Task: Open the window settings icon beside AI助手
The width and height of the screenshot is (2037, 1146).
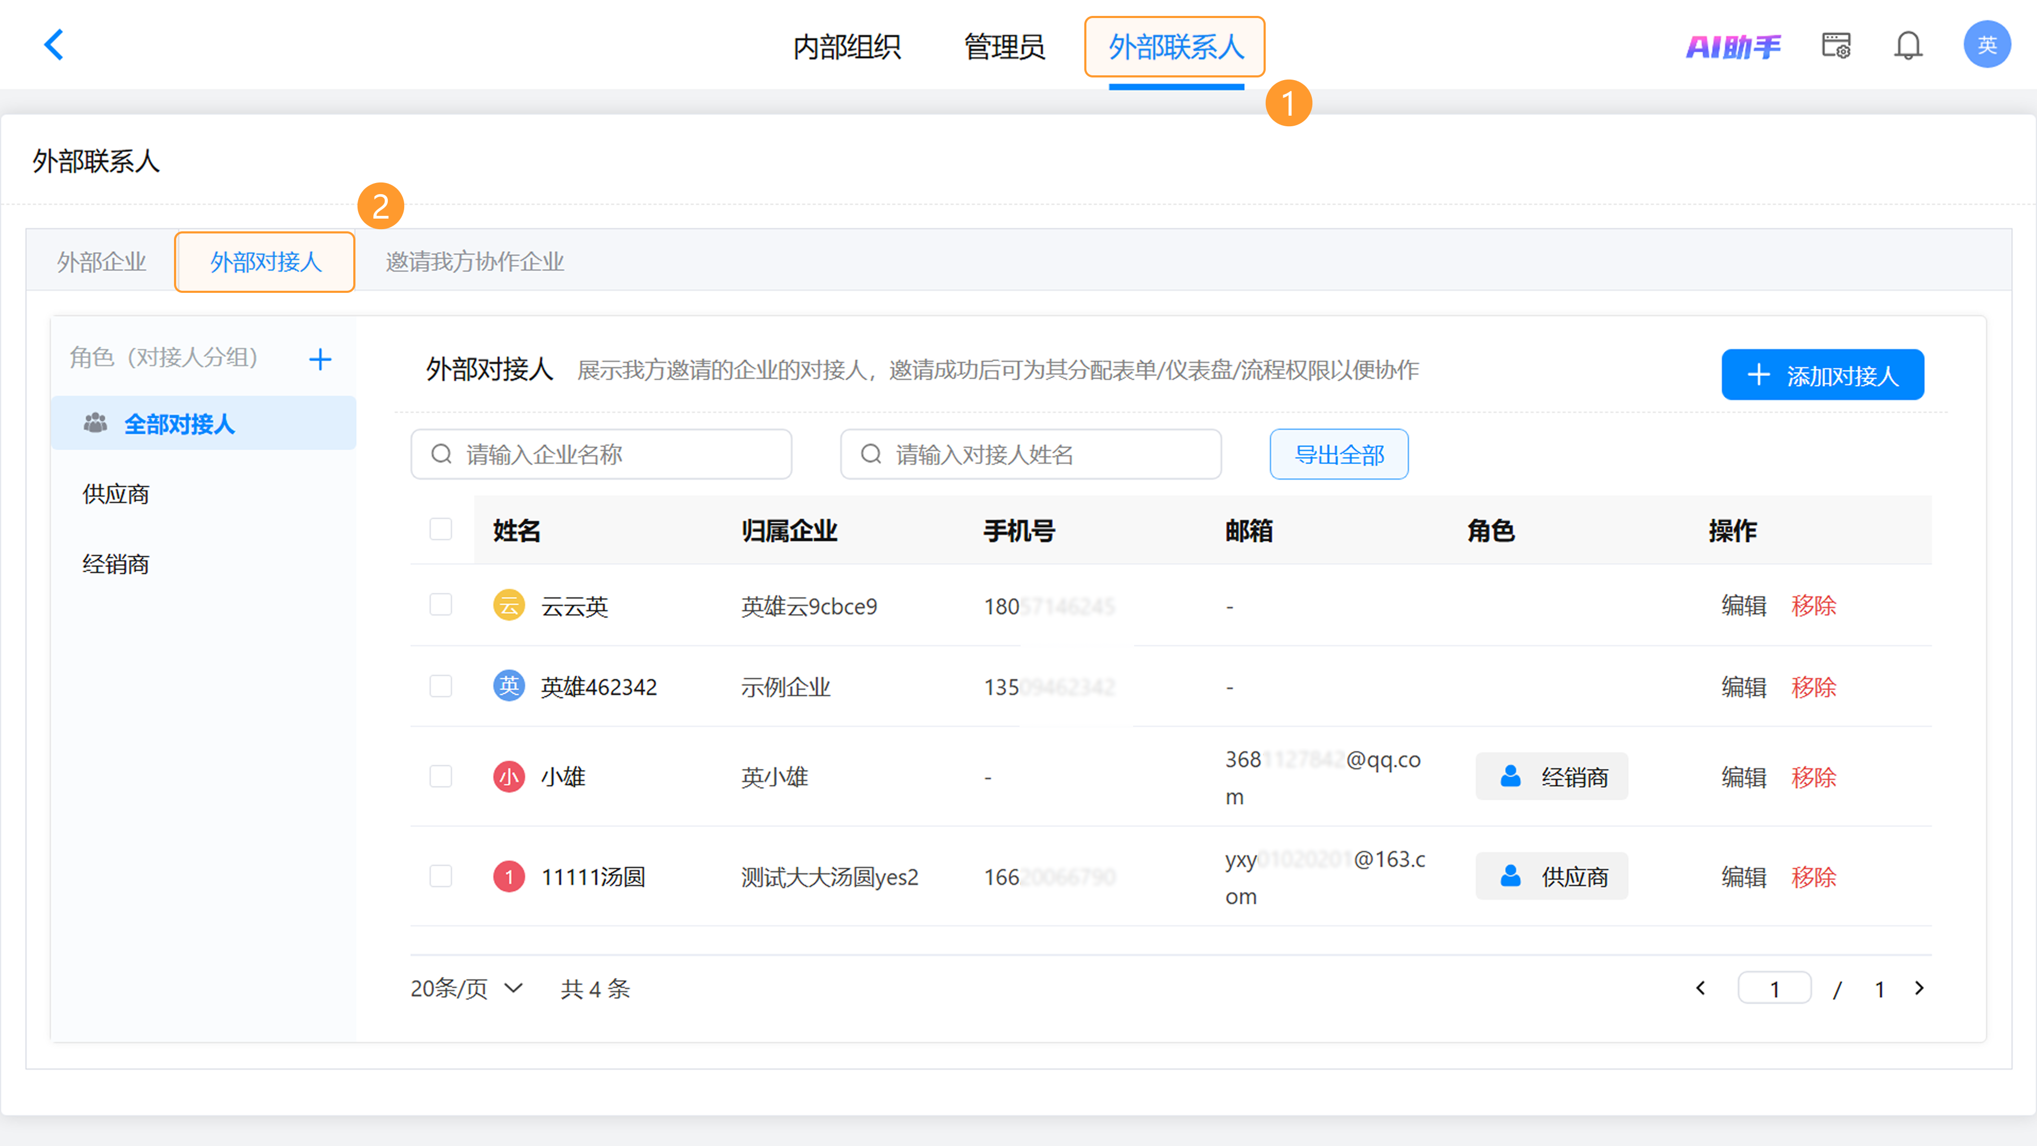Action: (1836, 45)
